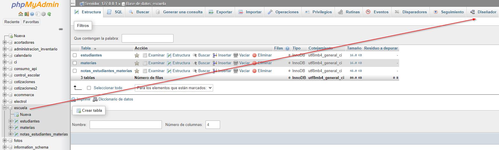The width and height of the screenshot is (499, 150).
Task: Open the Imprimir link
Action: click(x=84, y=99)
